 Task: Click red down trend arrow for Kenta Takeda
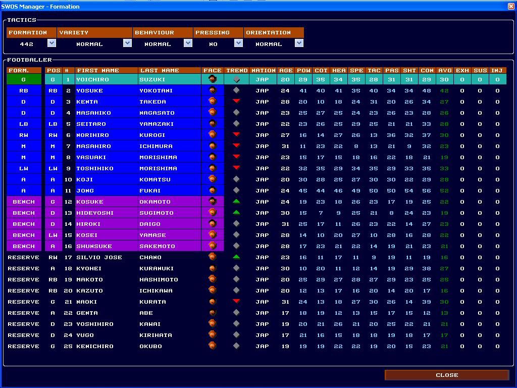[236, 102]
